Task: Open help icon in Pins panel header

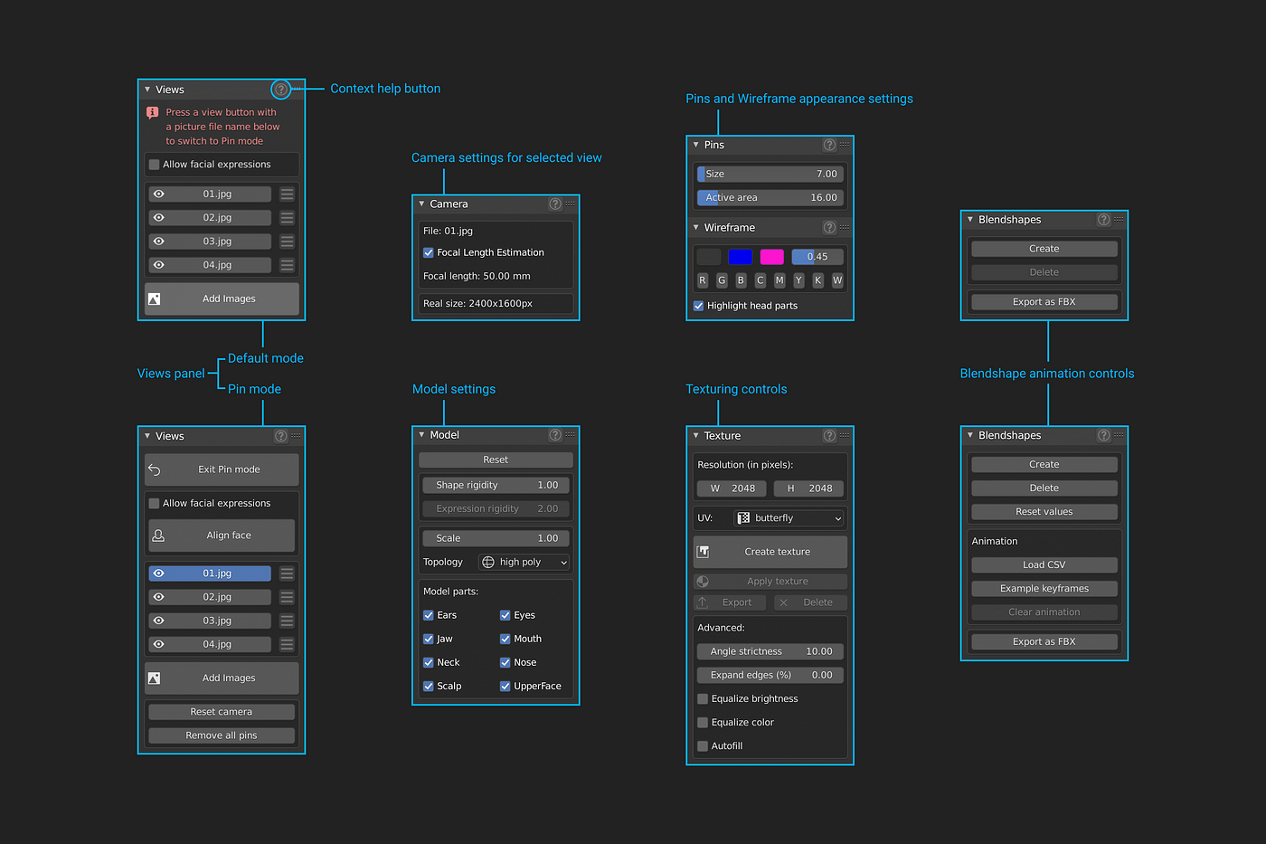Action: [829, 145]
